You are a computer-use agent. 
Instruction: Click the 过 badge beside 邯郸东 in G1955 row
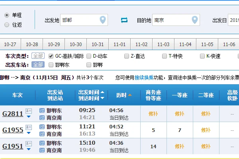point(42,127)
